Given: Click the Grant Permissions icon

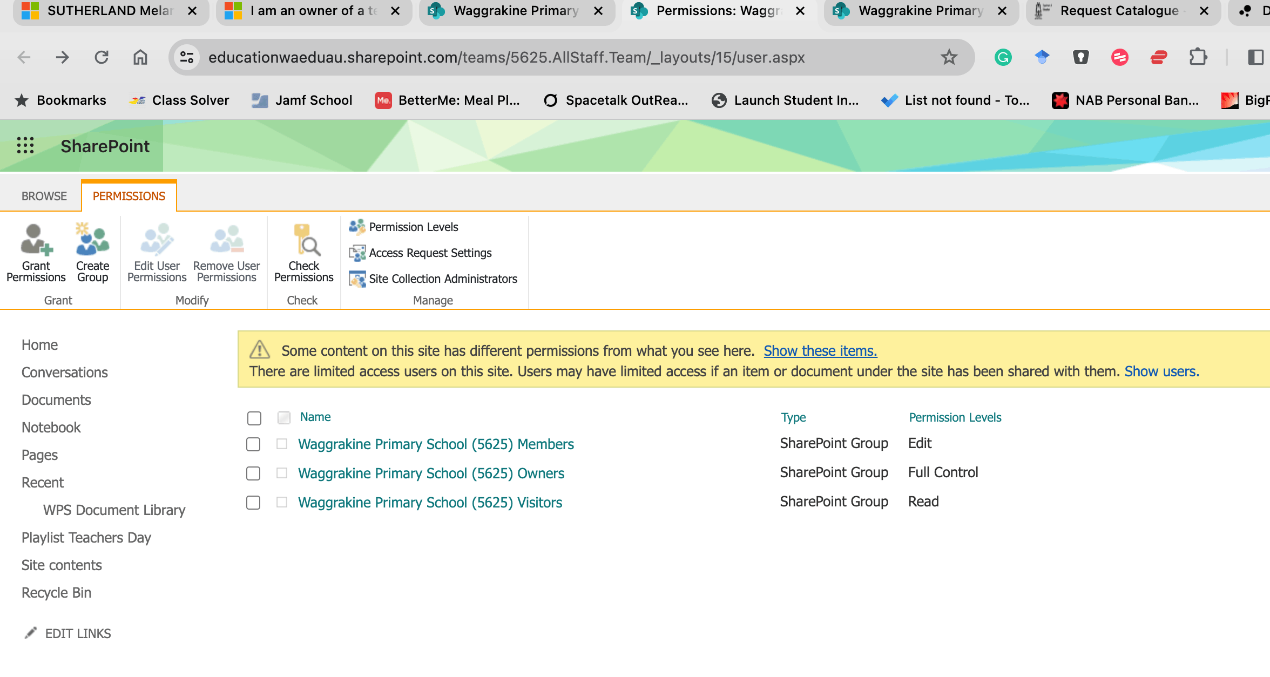Looking at the screenshot, I should [36, 240].
